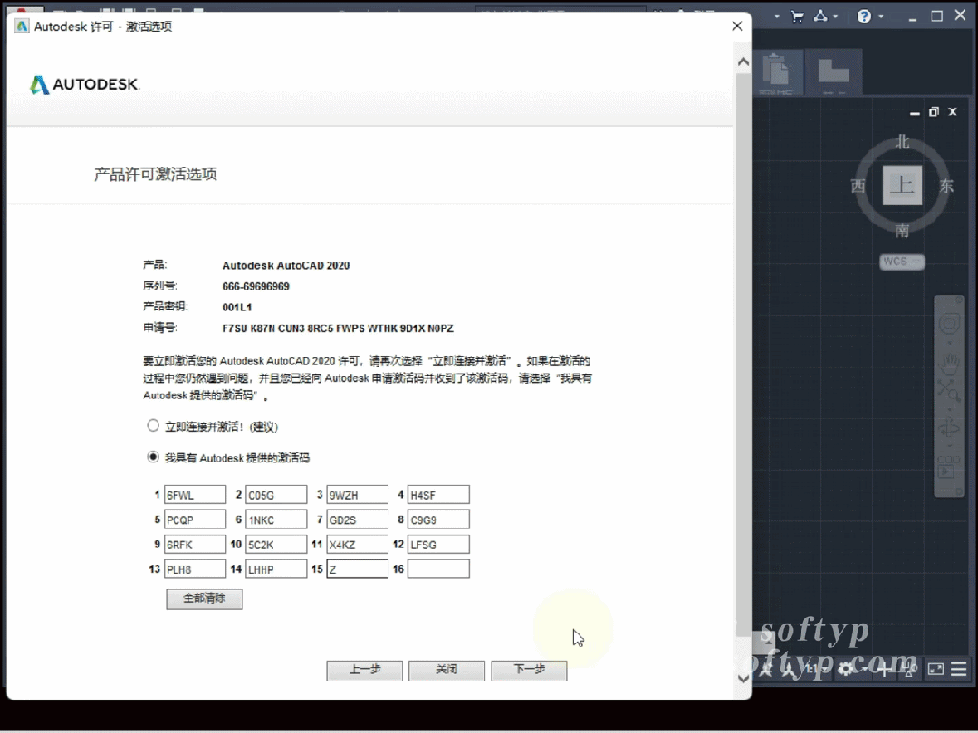Click the '关闭' close button
Screen dimensions: 978x733
tap(446, 670)
